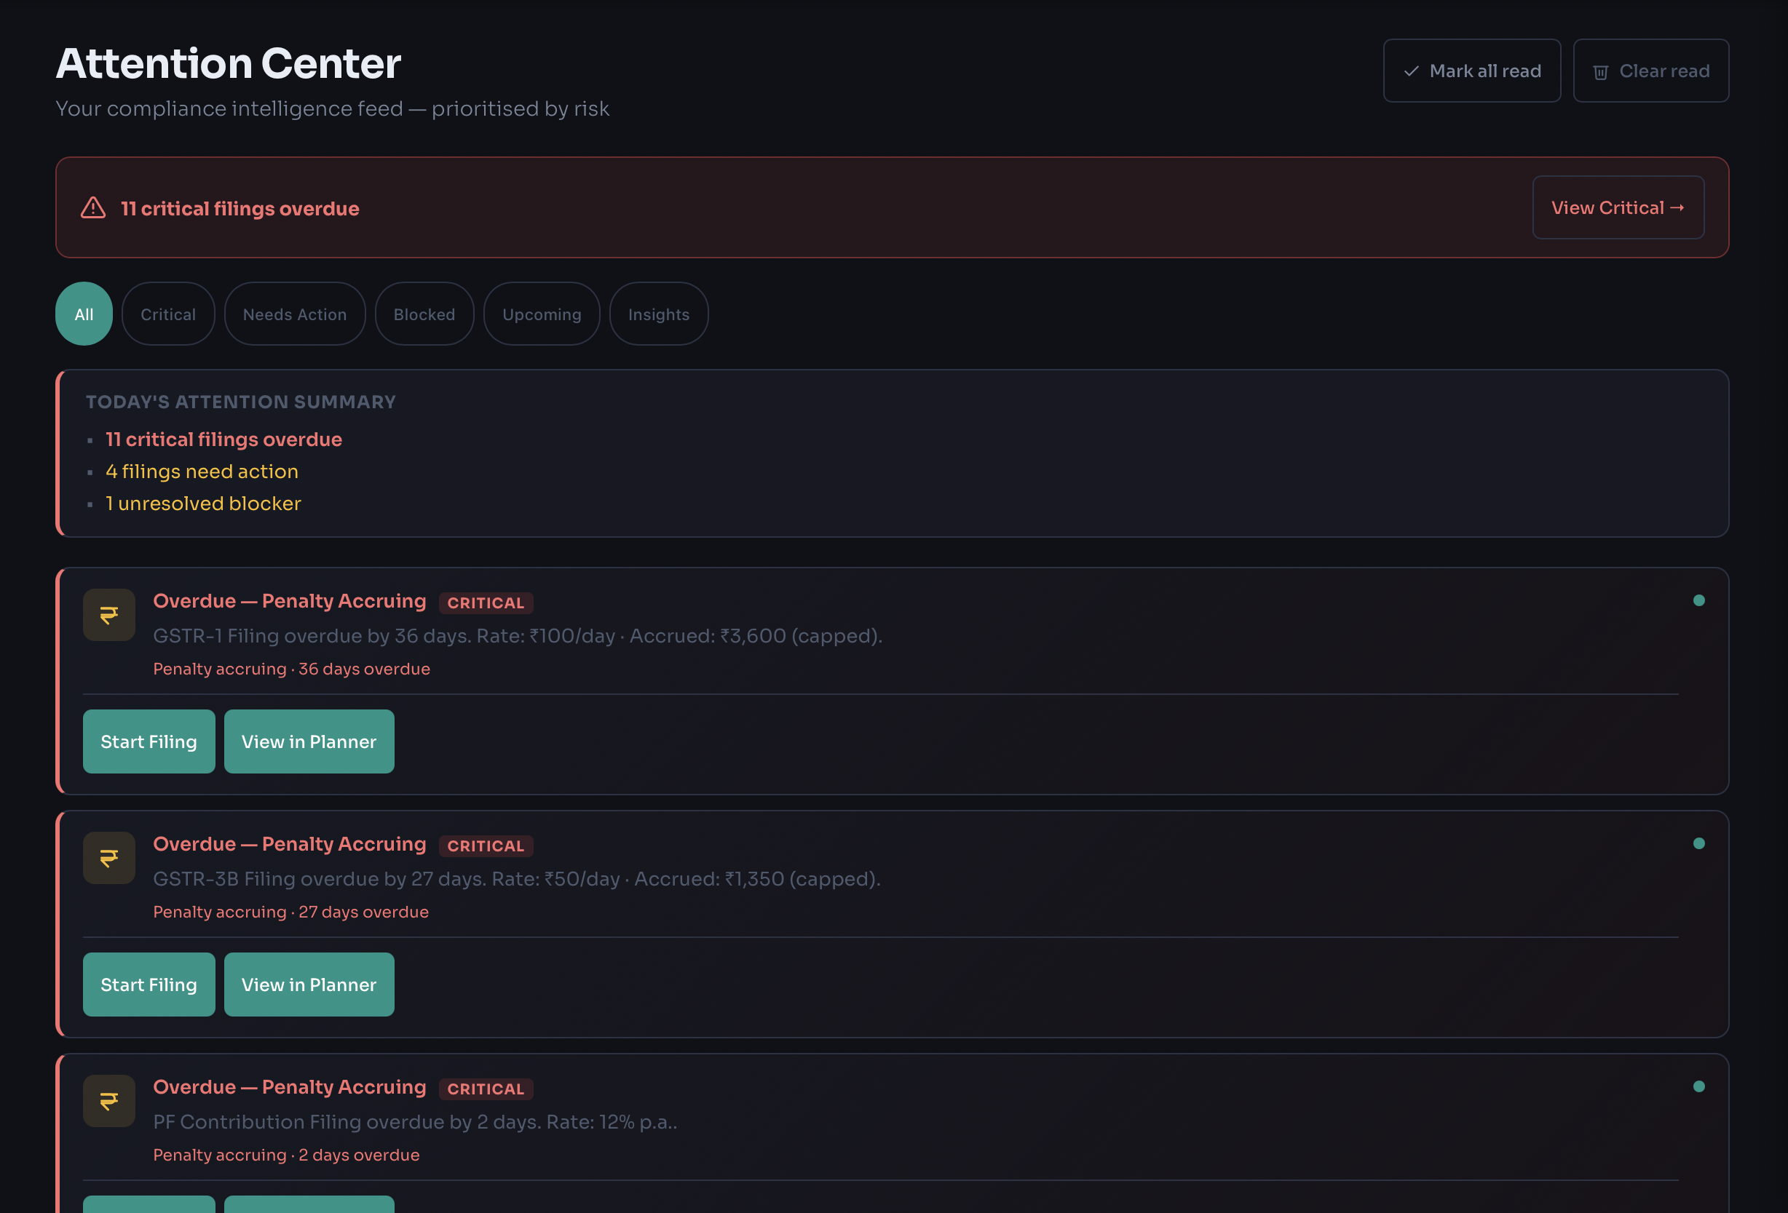Click the unread dot on the GSTR-1 card
Screen dimensions: 1788x1213
[x=1698, y=601]
